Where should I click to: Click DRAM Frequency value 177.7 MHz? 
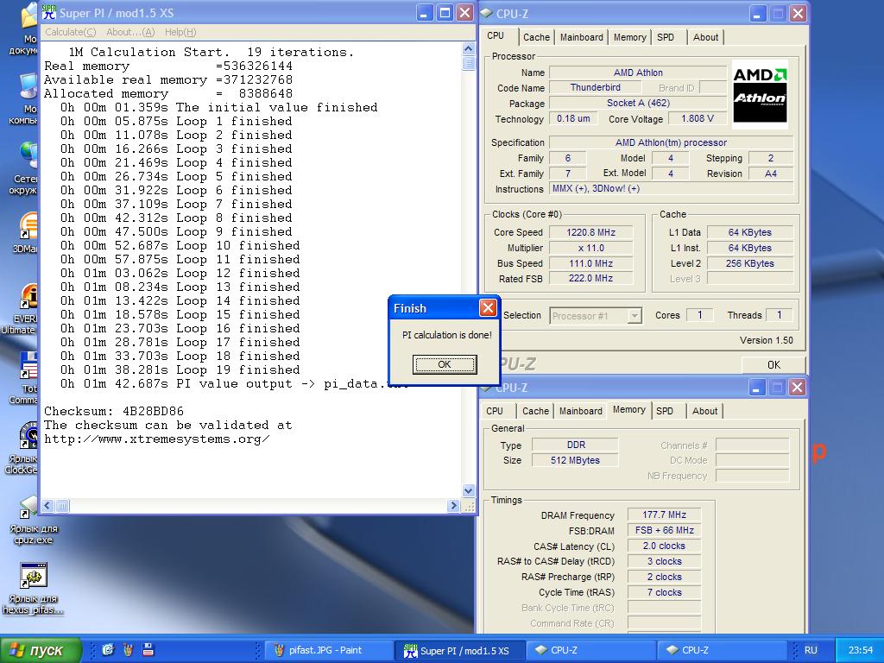point(664,515)
